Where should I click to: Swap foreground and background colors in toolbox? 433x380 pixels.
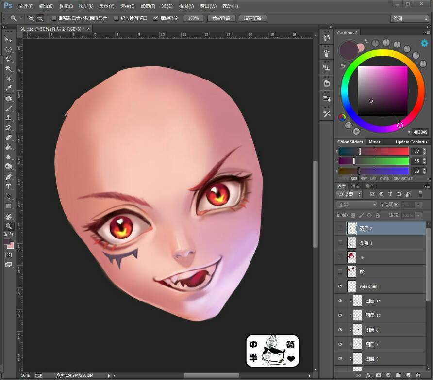pyautogui.click(x=12, y=234)
